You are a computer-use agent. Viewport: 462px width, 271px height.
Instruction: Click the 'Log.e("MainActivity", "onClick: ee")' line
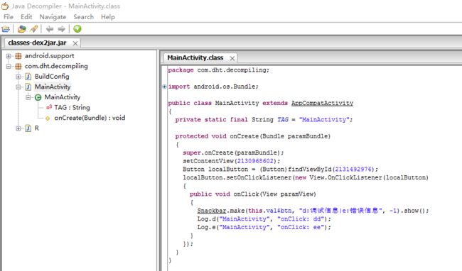coord(264,227)
